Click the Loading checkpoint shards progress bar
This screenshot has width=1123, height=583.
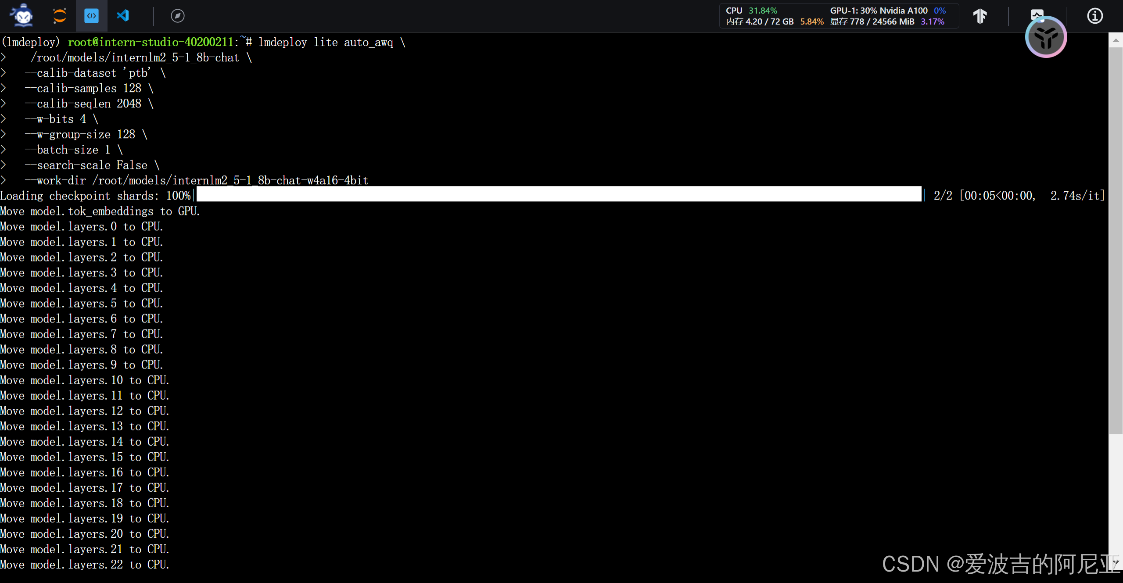558,194
